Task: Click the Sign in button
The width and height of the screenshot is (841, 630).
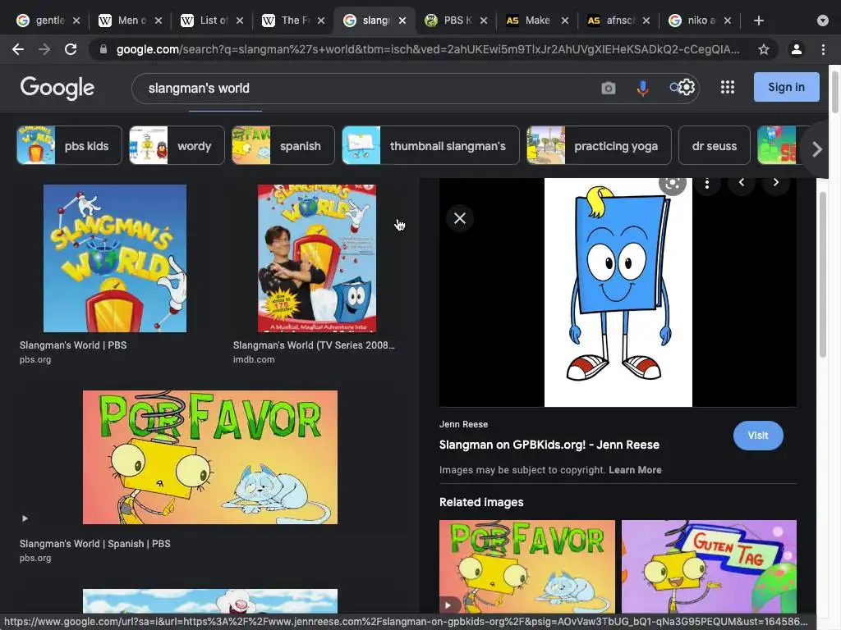Action: pyautogui.click(x=786, y=87)
